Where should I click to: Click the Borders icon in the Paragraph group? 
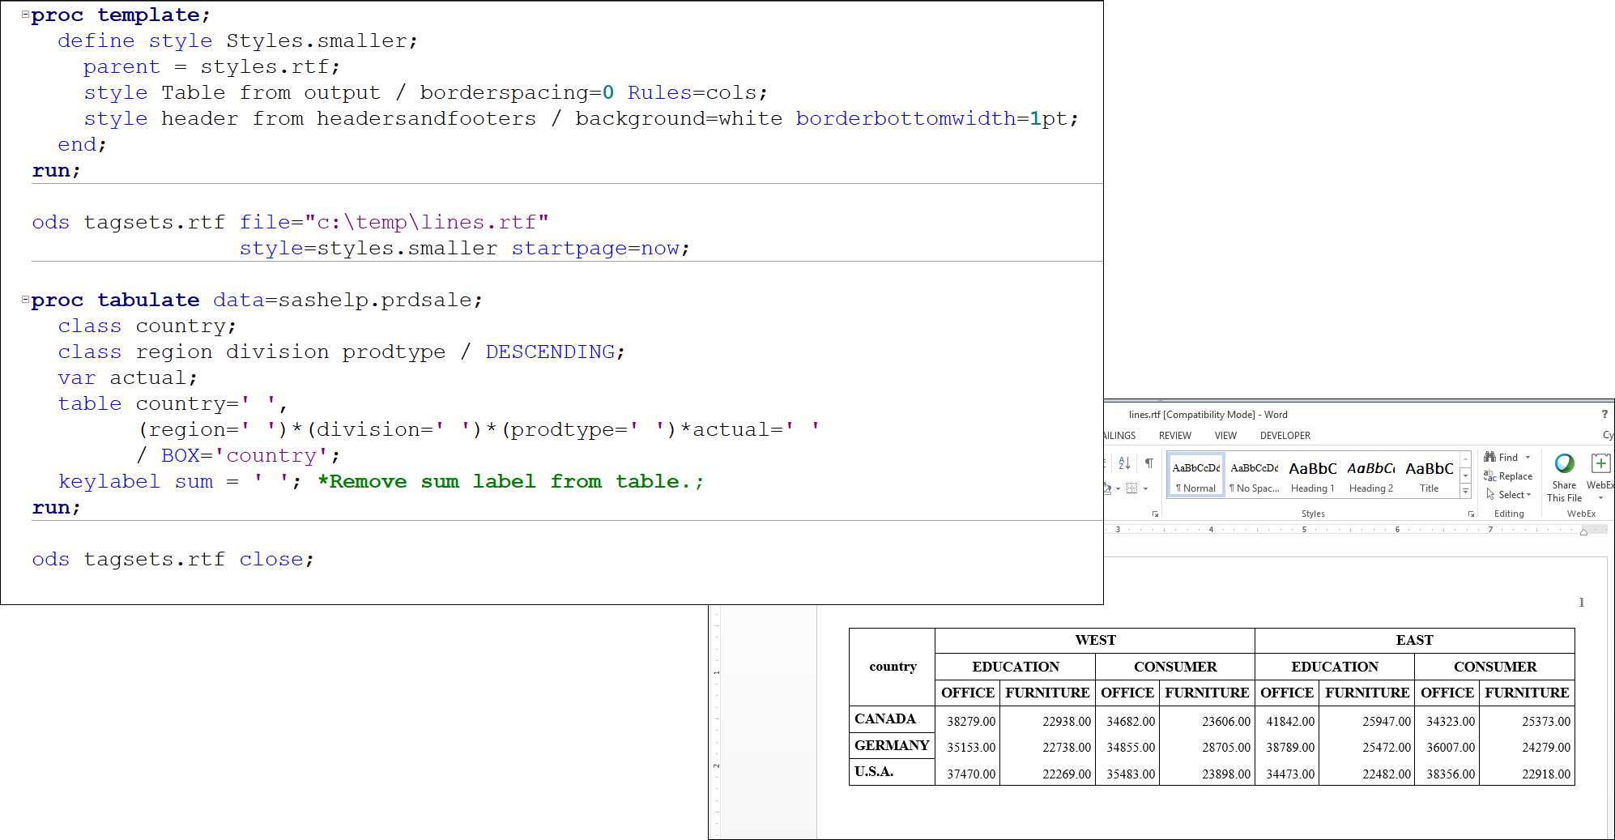(1132, 488)
